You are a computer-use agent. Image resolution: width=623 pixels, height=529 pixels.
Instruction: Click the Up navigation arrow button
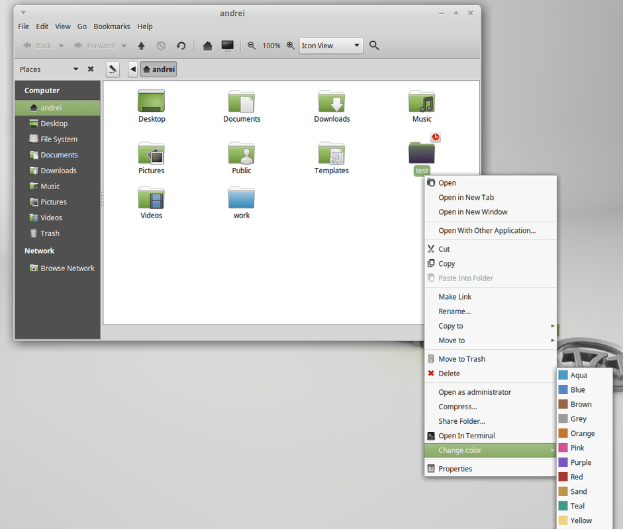point(141,45)
